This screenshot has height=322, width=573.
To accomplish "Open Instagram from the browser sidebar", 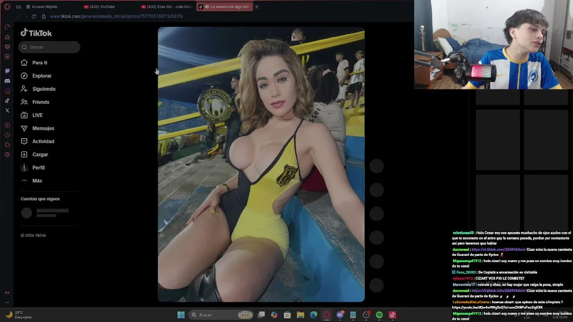I will (7, 91).
